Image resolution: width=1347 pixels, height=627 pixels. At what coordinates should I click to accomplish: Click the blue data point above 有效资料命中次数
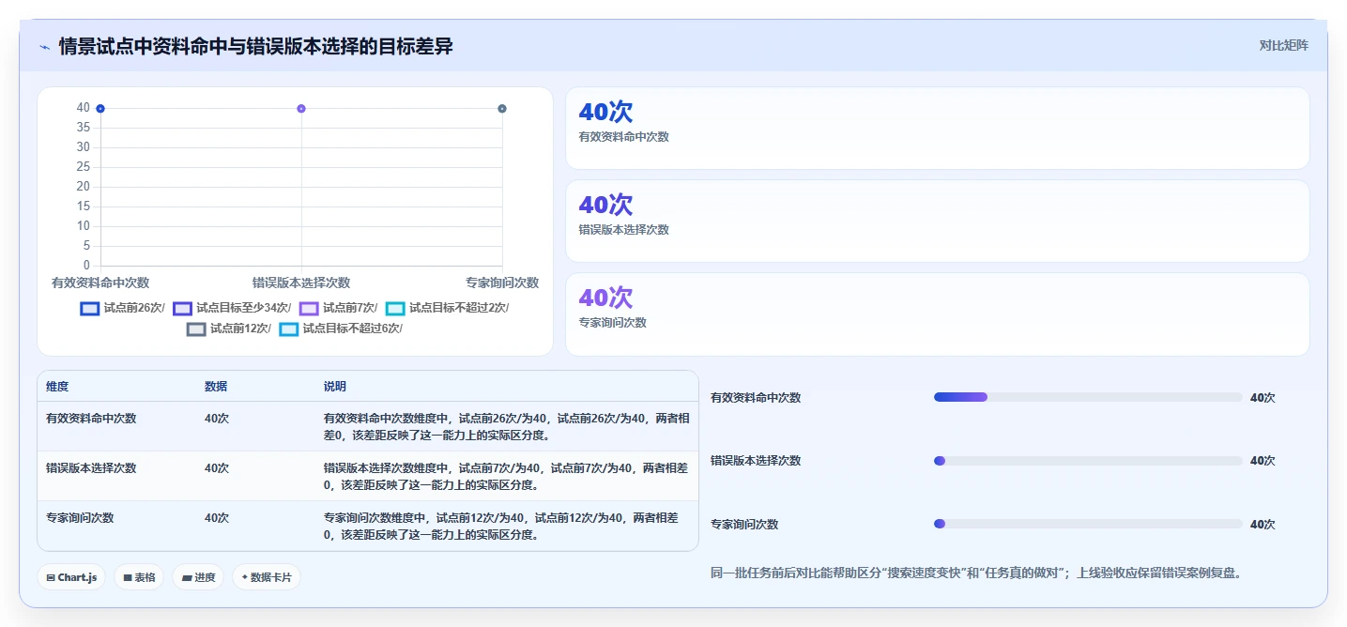100,109
